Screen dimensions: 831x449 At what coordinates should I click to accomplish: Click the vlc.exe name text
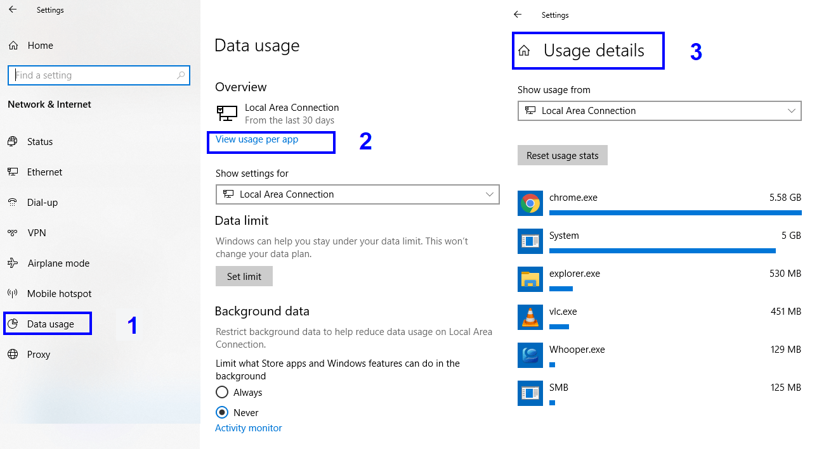click(563, 312)
